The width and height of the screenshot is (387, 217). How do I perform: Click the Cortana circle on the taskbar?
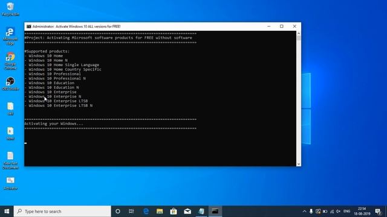(x=118, y=212)
